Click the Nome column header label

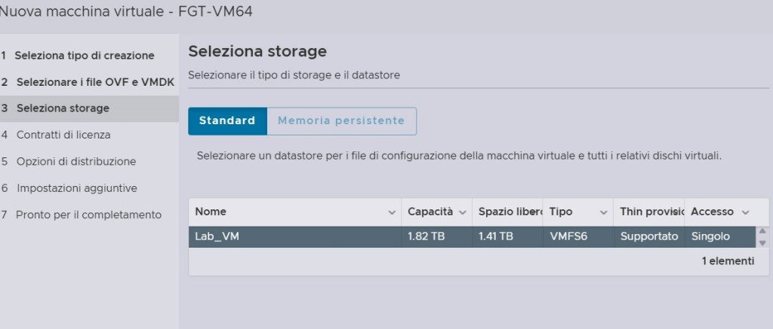pyautogui.click(x=211, y=212)
